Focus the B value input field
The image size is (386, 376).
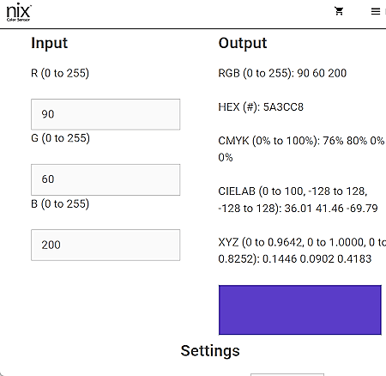point(106,245)
